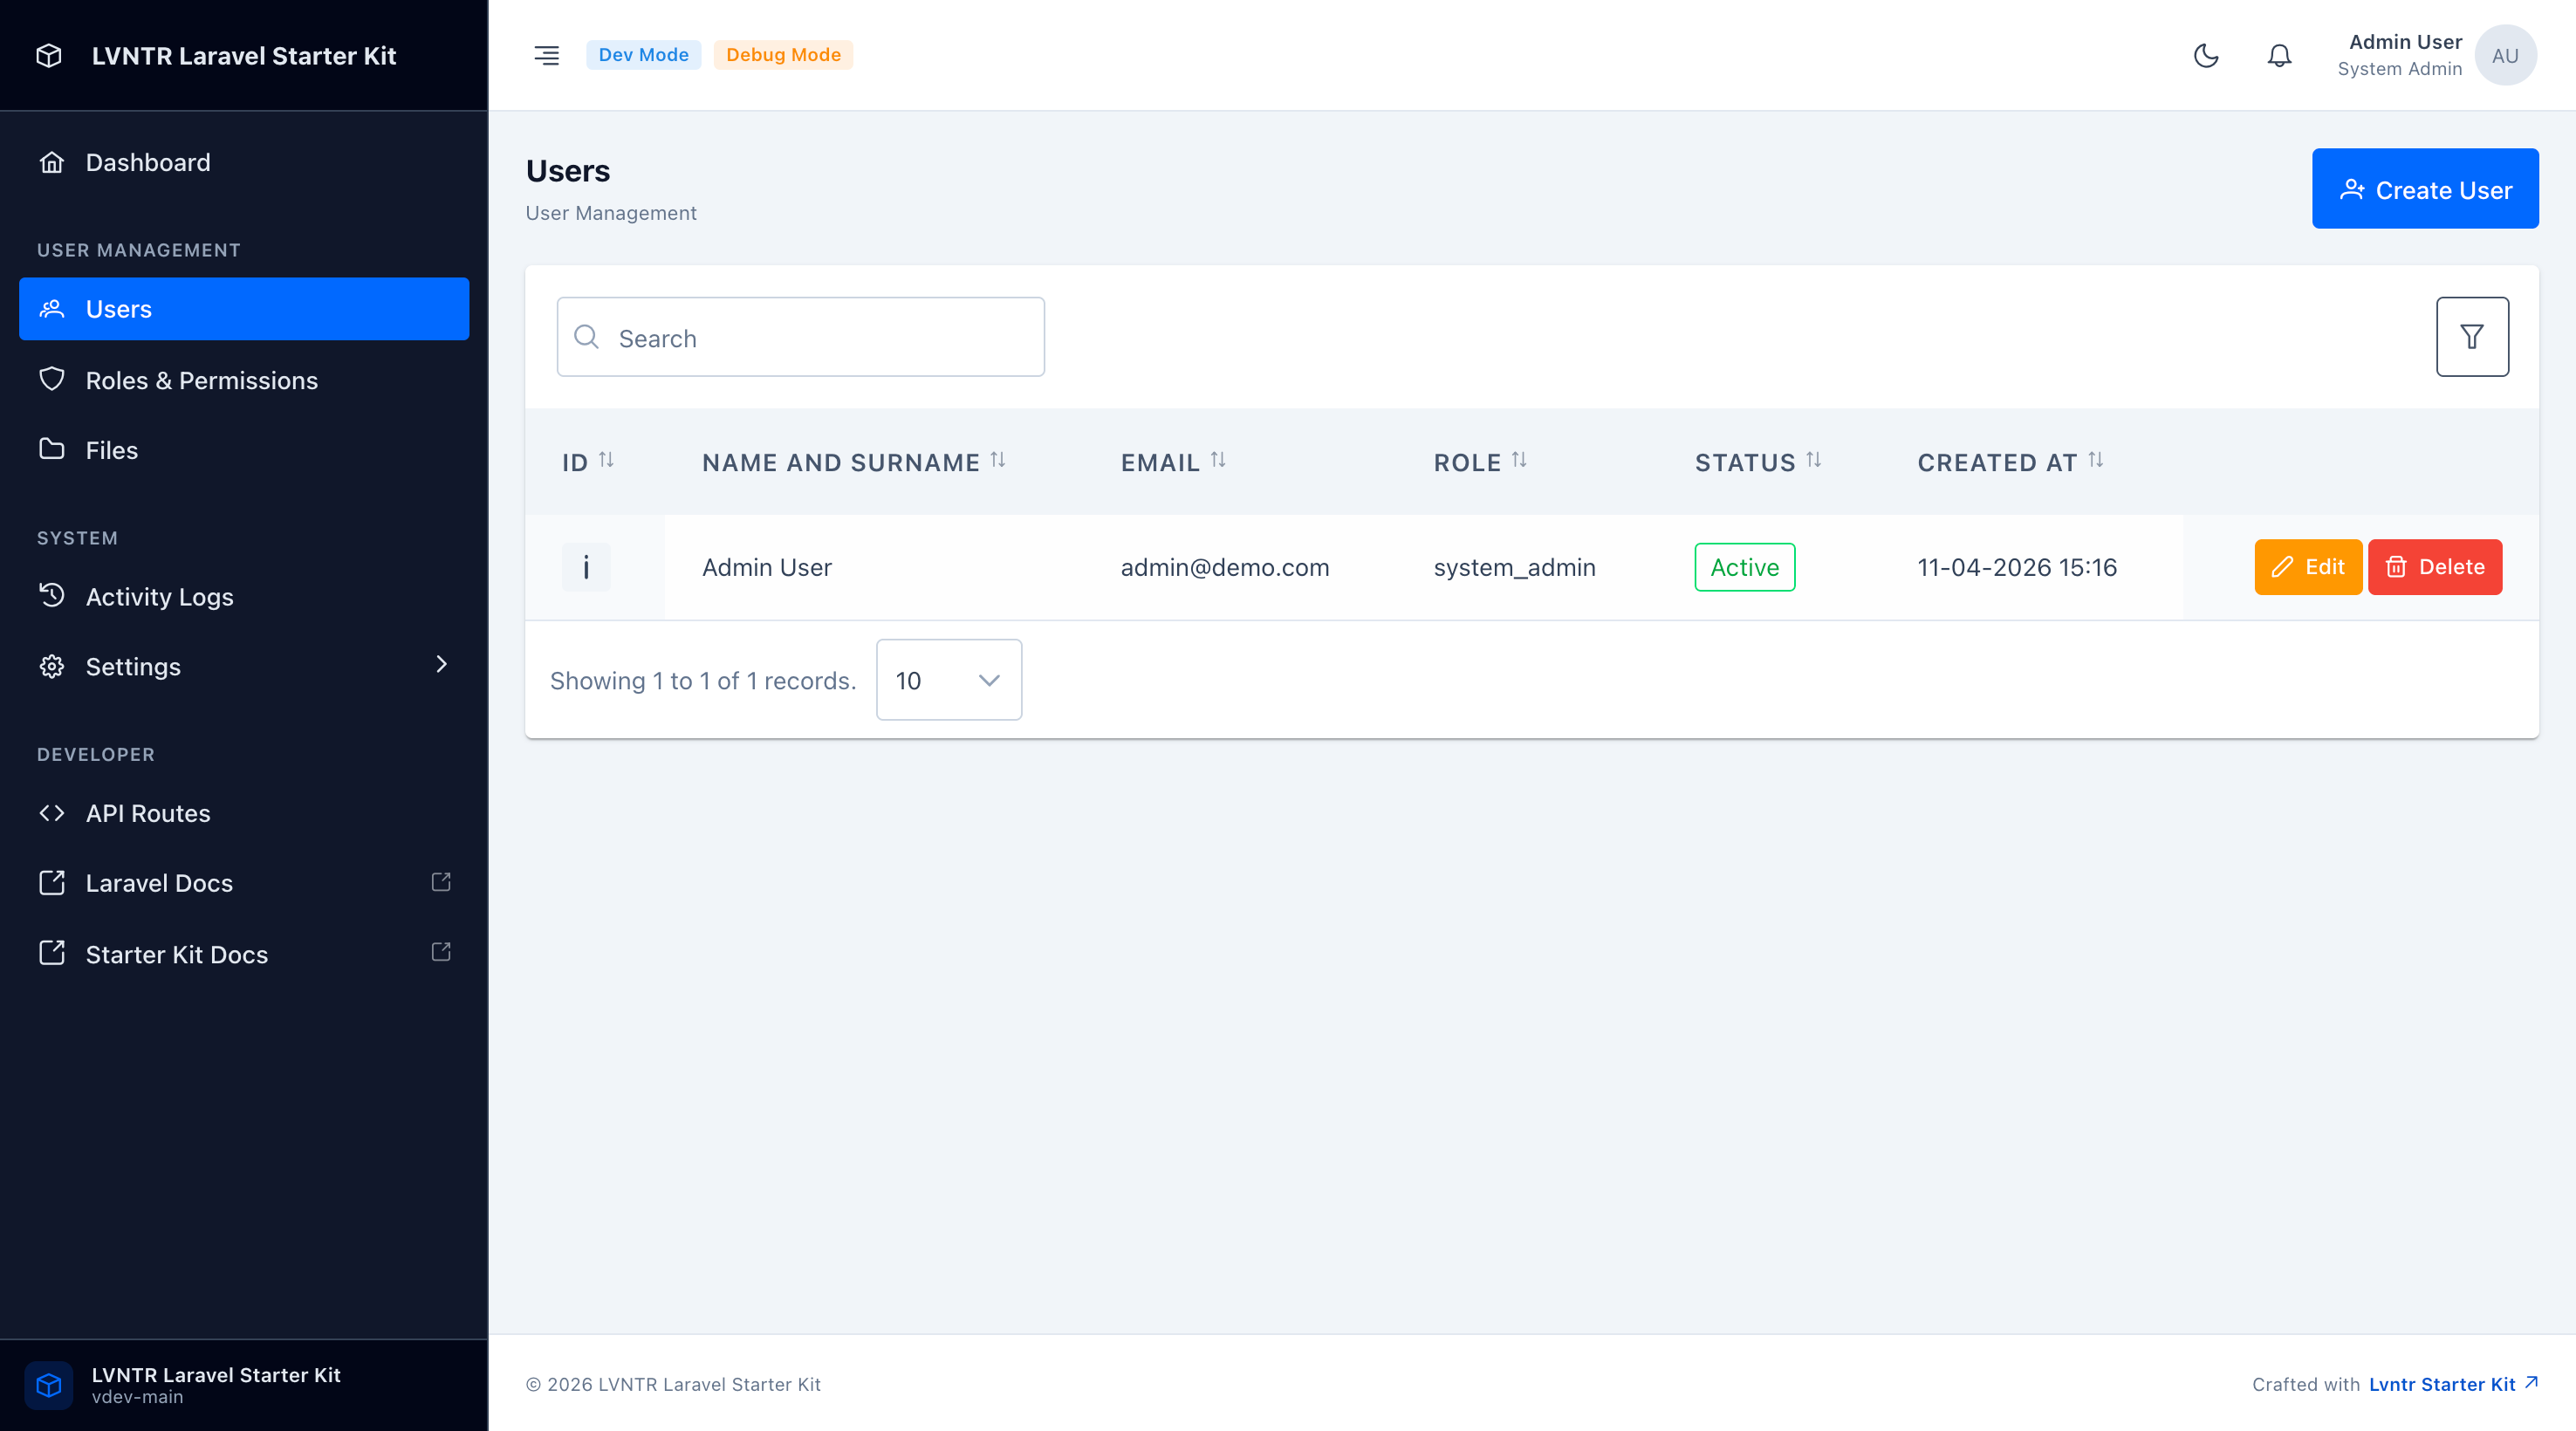Edit the Admin User record
Image resolution: width=2576 pixels, height=1431 pixels.
2307,567
